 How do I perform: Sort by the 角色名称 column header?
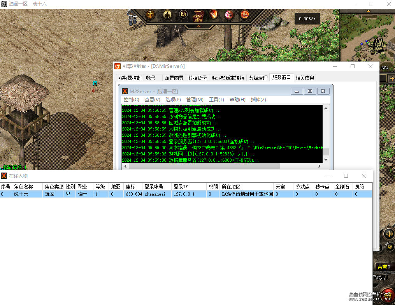[x=27, y=187]
